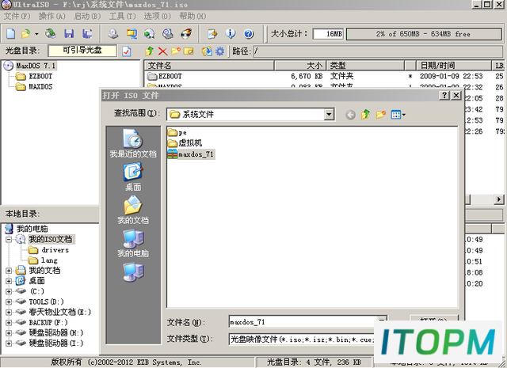Click the Extract files icon
Image resolution: width=507 pixels, height=368 pixels.
(207, 51)
